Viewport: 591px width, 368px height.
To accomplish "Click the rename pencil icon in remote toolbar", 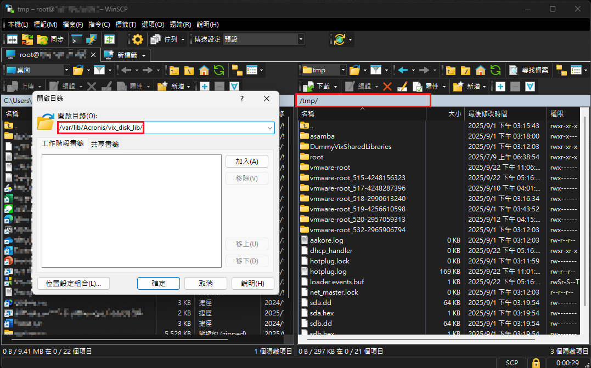I will click(x=402, y=87).
